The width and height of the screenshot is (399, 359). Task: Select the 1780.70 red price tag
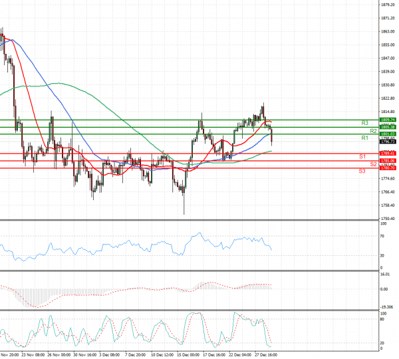(x=388, y=168)
